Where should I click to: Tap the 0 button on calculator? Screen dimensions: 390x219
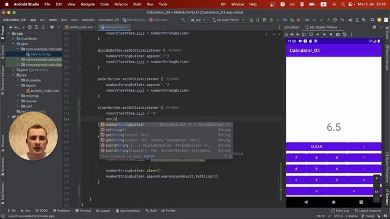(316, 191)
